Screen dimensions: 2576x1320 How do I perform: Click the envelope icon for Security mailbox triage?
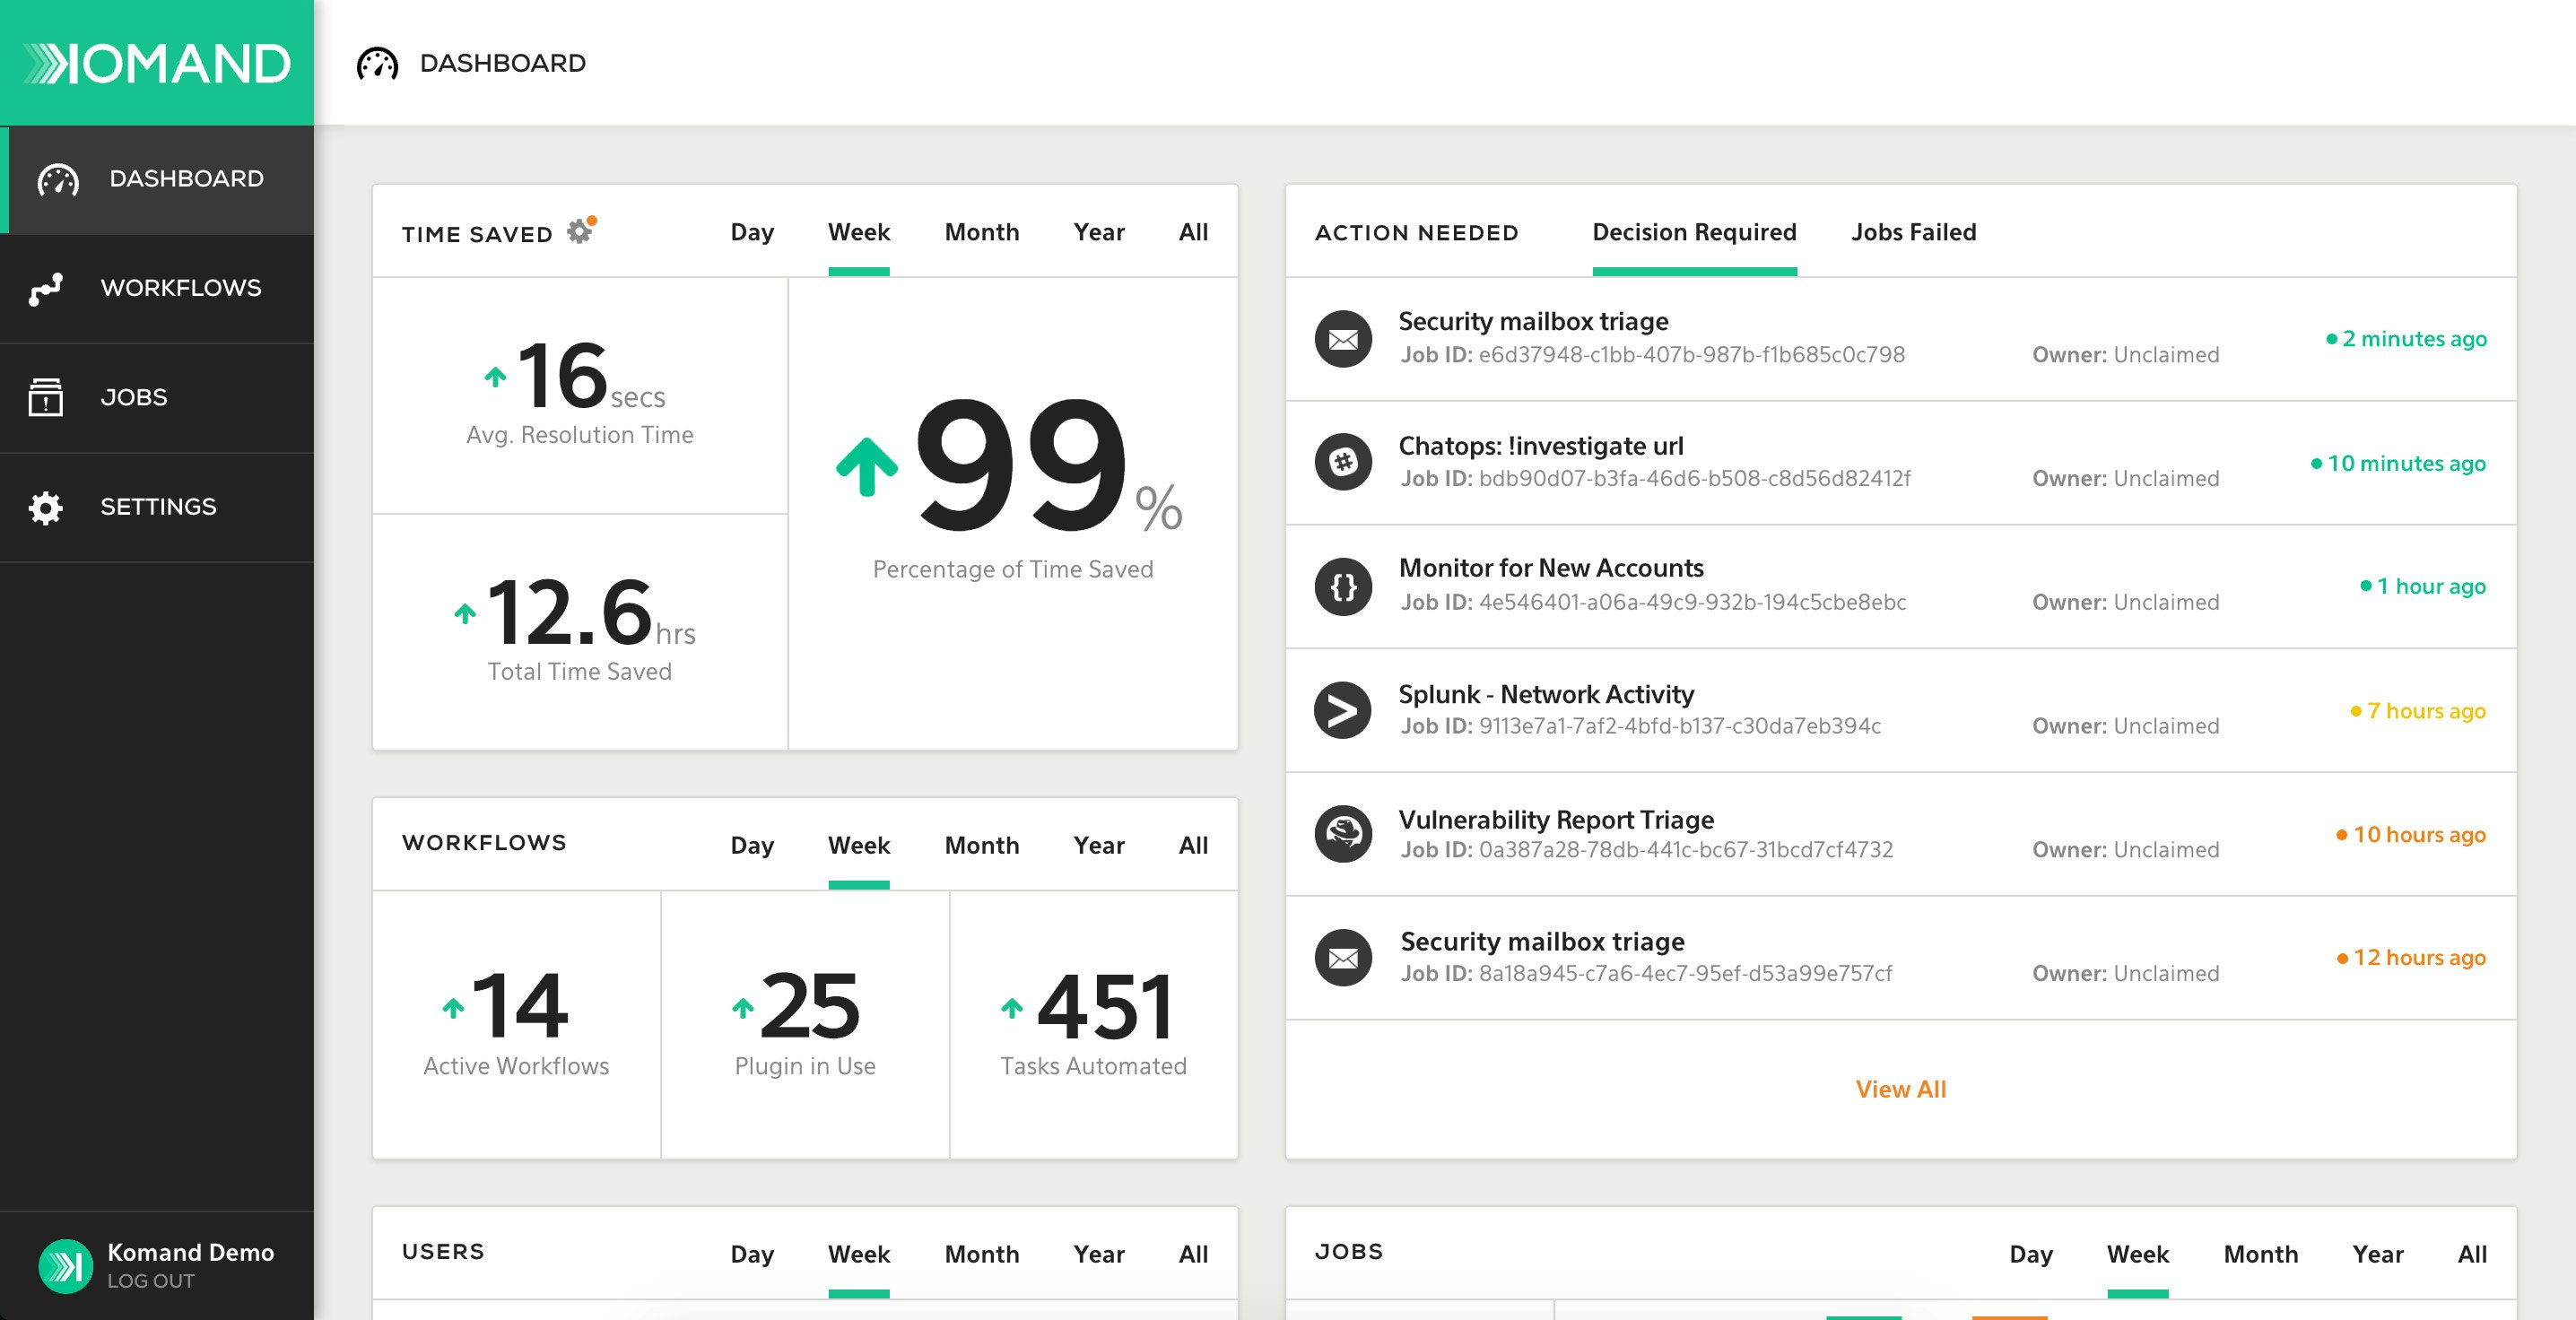pos(1344,339)
